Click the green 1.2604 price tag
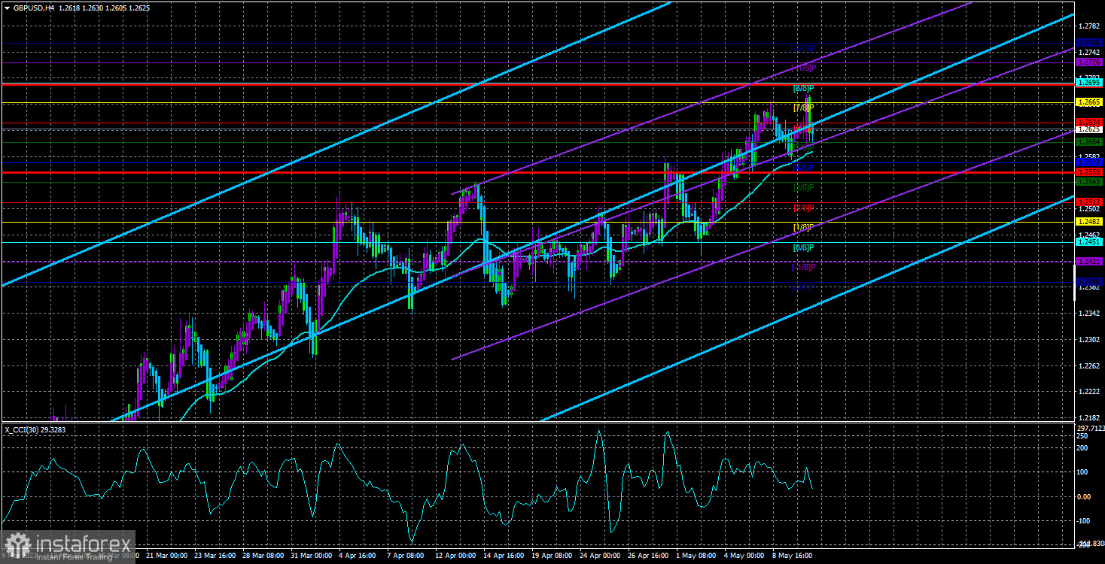Image resolution: width=1105 pixels, height=564 pixels. (1090, 141)
